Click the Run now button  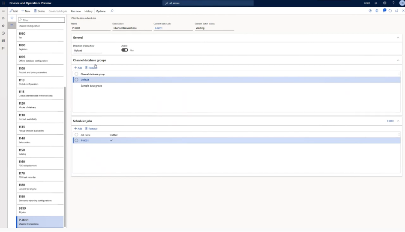75,11
